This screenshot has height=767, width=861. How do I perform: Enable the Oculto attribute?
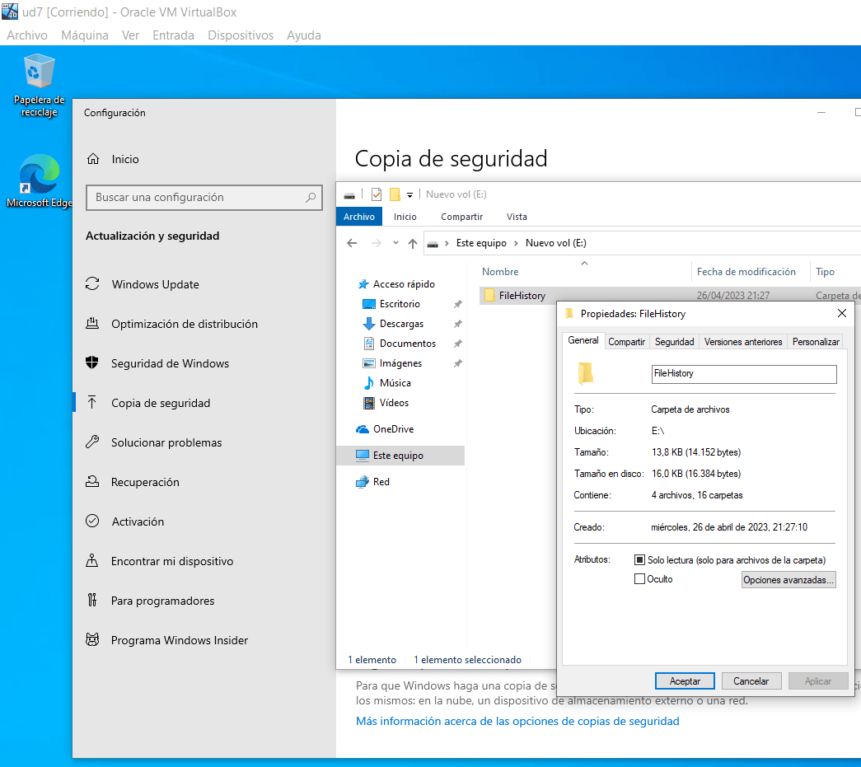click(639, 578)
